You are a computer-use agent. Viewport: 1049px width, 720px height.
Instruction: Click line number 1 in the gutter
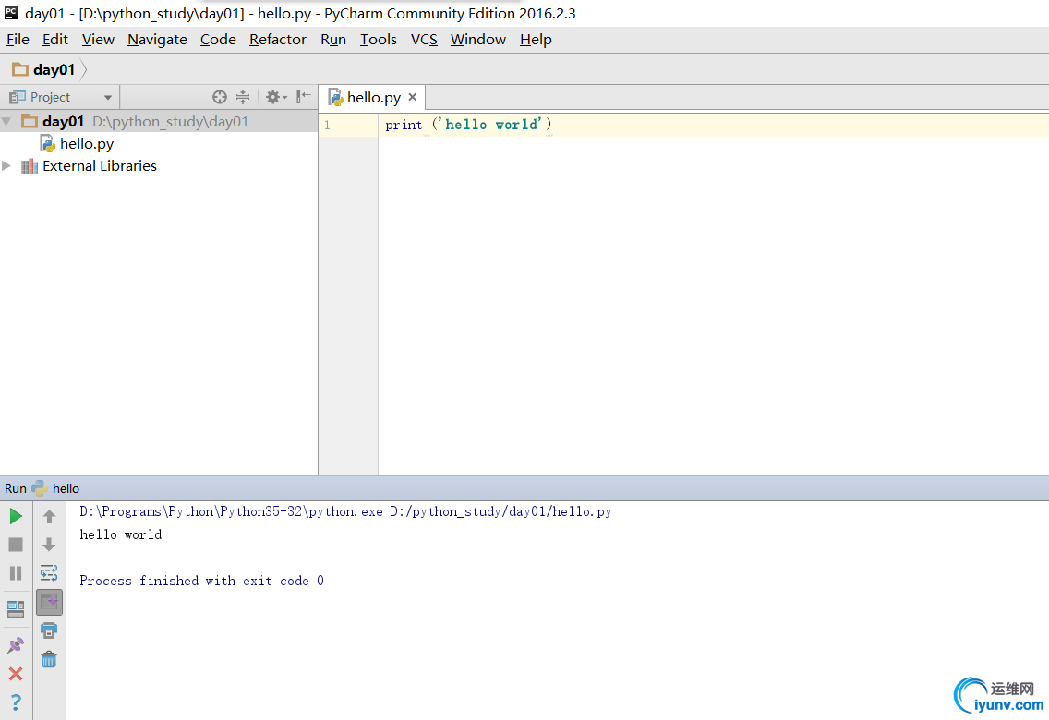click(x=327, y=125)
